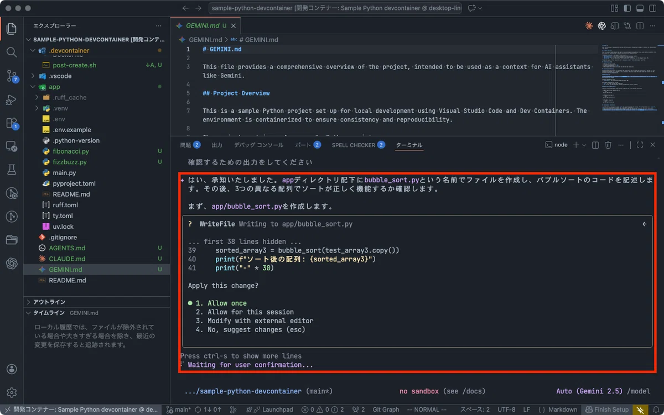Split the terminal panel
664x415 pixels.
(595, 145)
